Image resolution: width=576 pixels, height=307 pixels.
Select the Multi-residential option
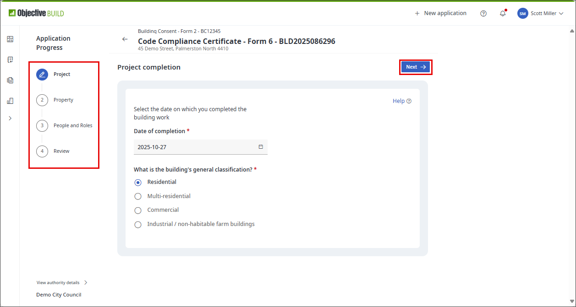pyautogui.click(x=138, y=196)
